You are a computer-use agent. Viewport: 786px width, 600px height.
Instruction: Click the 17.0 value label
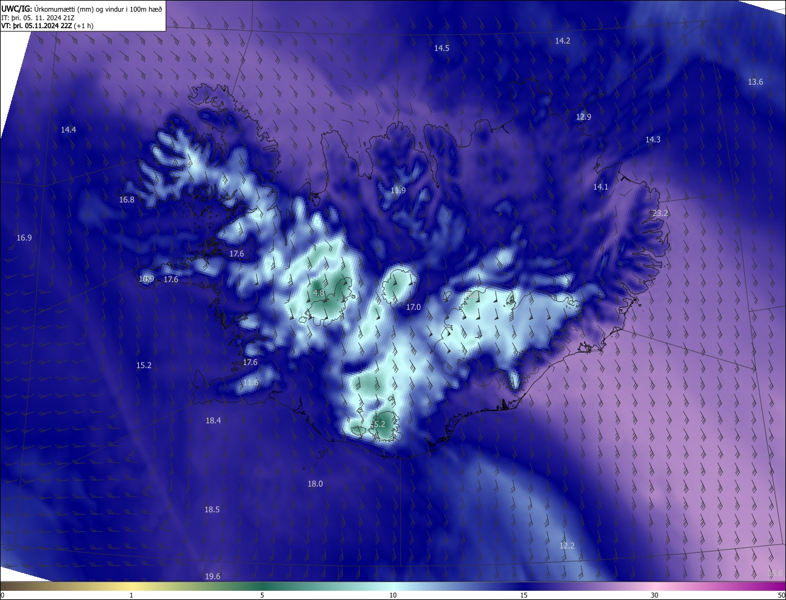point(413,307)
